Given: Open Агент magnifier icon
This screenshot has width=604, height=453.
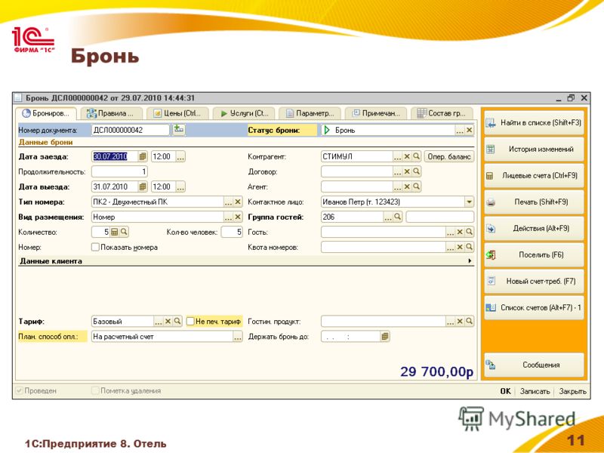Looking at the screenshot, I should (416, 186).
